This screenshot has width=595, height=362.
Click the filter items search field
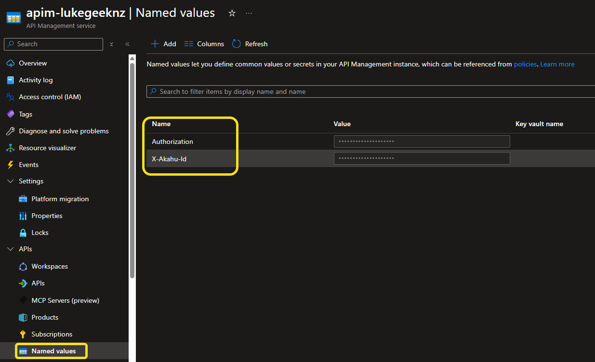click(x=371, y=91)
